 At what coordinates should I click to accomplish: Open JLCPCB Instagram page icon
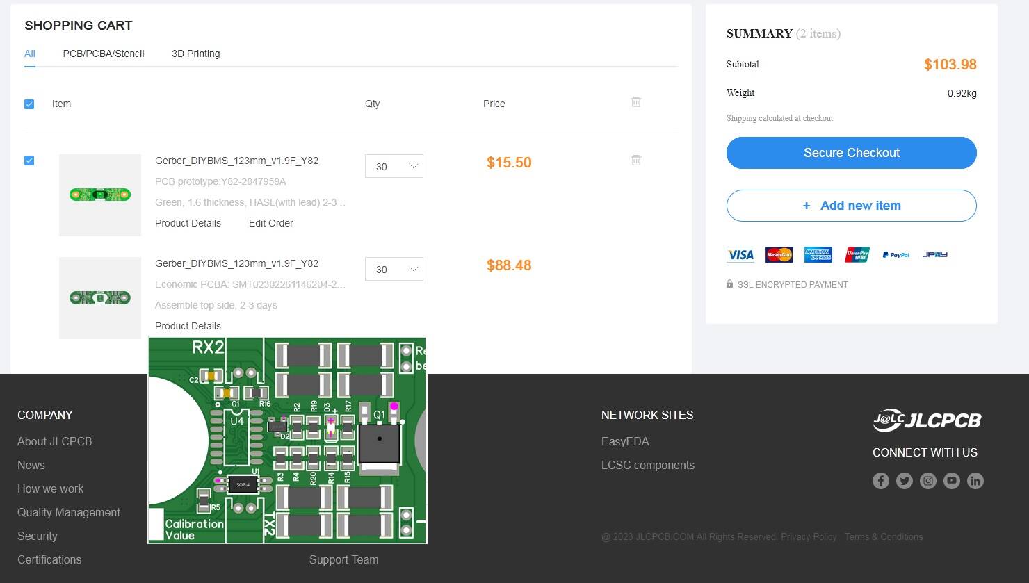point(927,481)
